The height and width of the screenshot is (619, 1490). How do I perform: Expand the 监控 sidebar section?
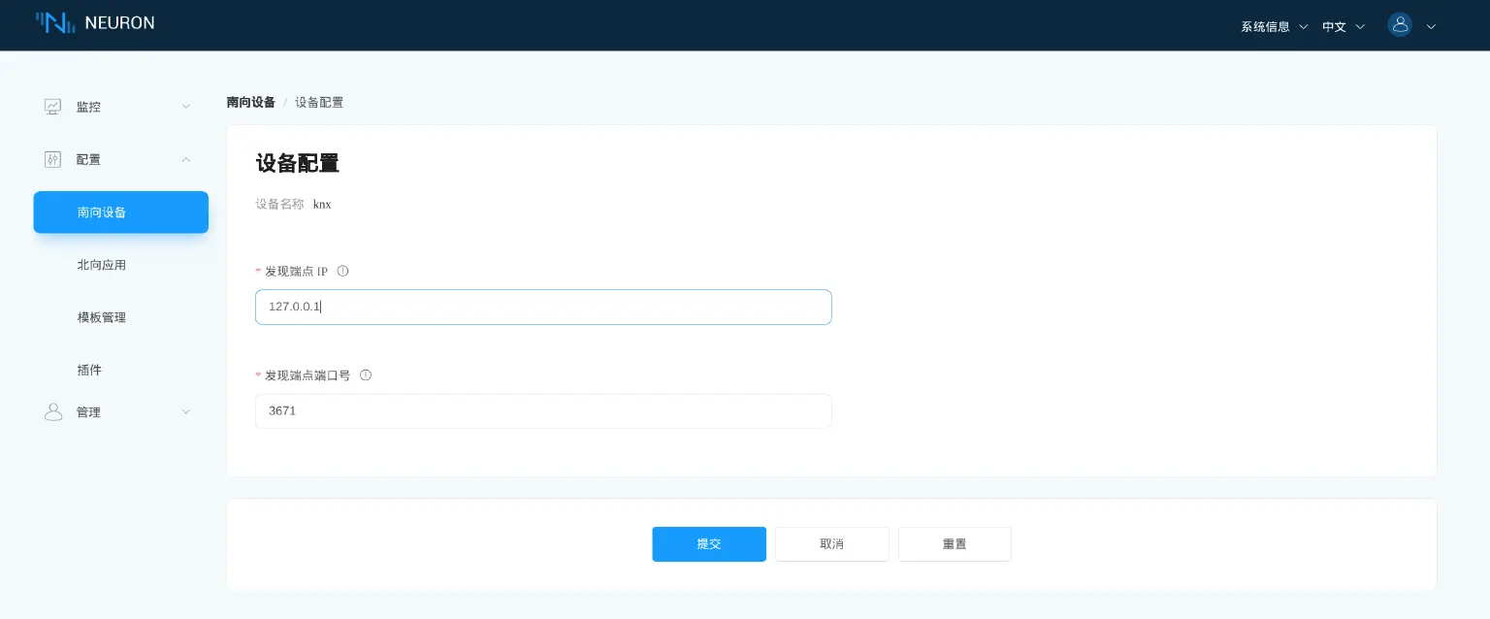[x=185, y=107]
